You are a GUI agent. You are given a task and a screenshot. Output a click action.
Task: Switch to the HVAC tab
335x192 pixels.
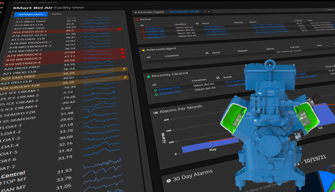click(x=57, y=14)
